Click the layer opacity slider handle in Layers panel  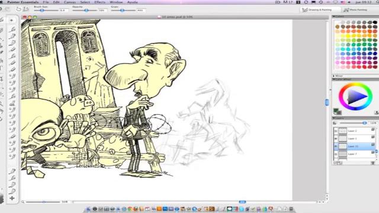365,123
